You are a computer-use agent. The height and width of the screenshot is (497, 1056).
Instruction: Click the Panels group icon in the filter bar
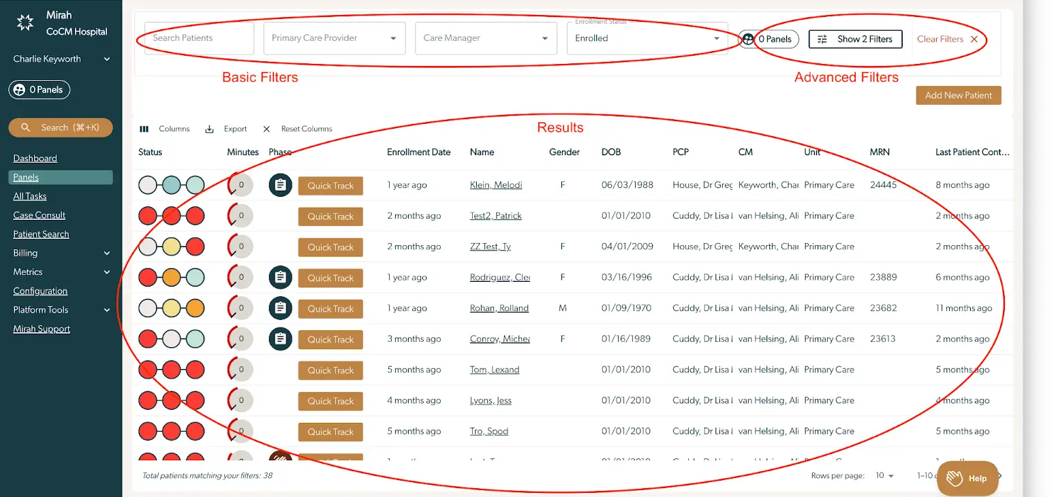click(x=748, y=39)
